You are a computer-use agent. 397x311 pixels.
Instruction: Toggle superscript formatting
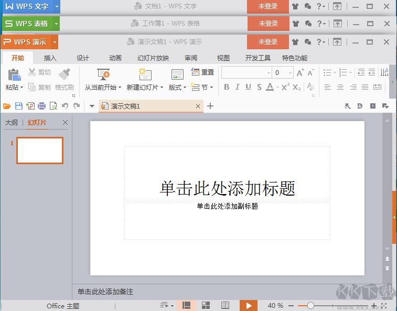pyautogui.click(x=285, y=87)
